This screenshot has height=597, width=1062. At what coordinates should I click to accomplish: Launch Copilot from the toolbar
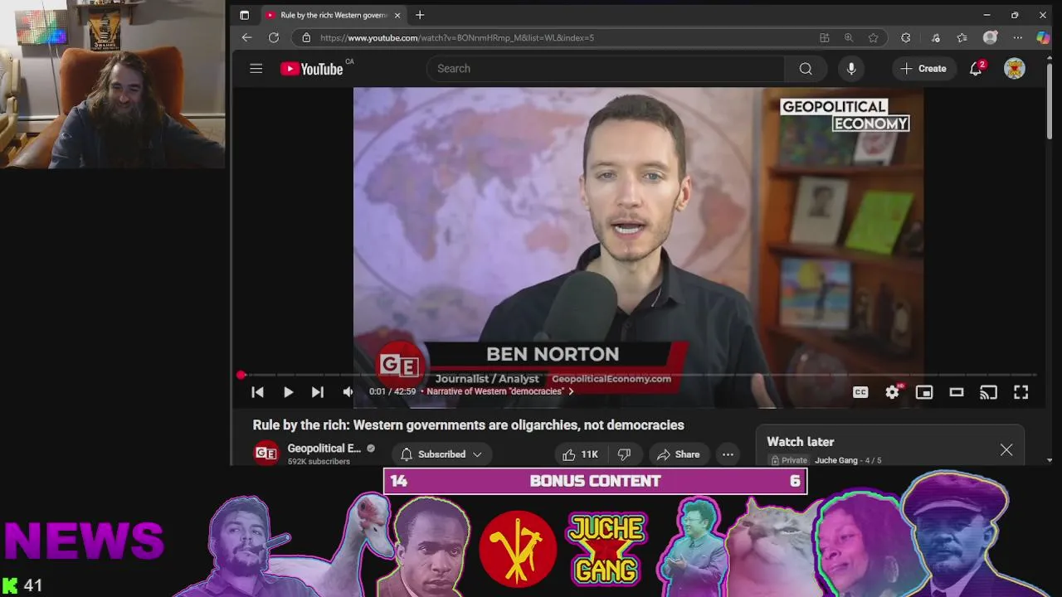click(x=1044, y=37)
